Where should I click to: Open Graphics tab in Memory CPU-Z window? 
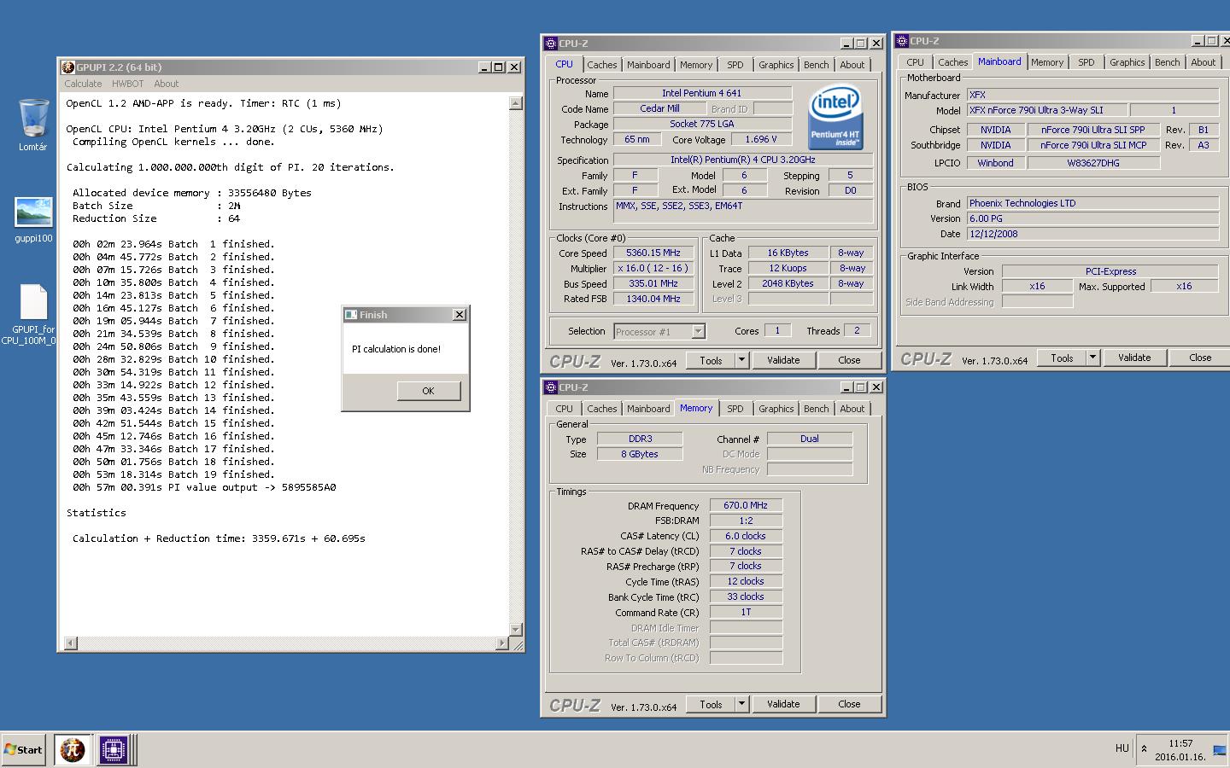tap(776, 409)
